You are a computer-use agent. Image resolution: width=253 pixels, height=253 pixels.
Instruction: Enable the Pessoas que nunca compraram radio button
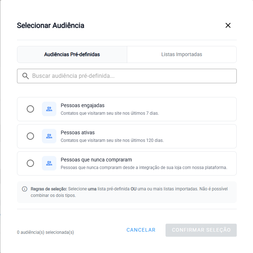30,163
